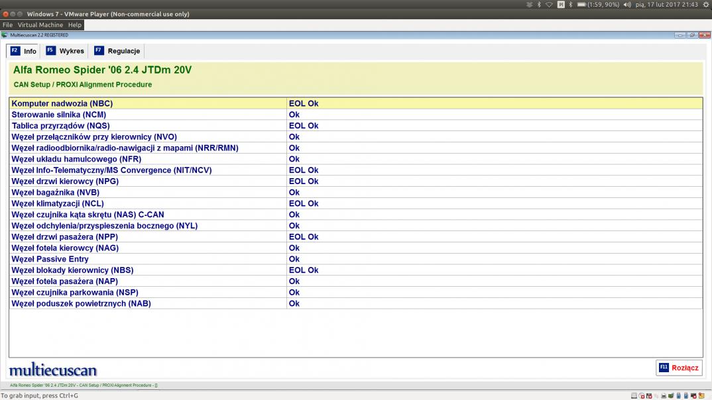Select Węzeł fotela pasażera (NAP)
Image resolution: width=712 pixels, height=400 pixels.
(x=355, y=281)
